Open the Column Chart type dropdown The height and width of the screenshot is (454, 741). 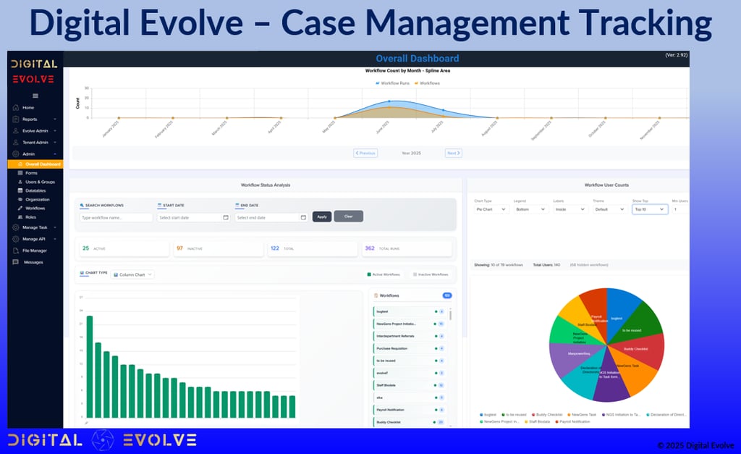point(132,274)
